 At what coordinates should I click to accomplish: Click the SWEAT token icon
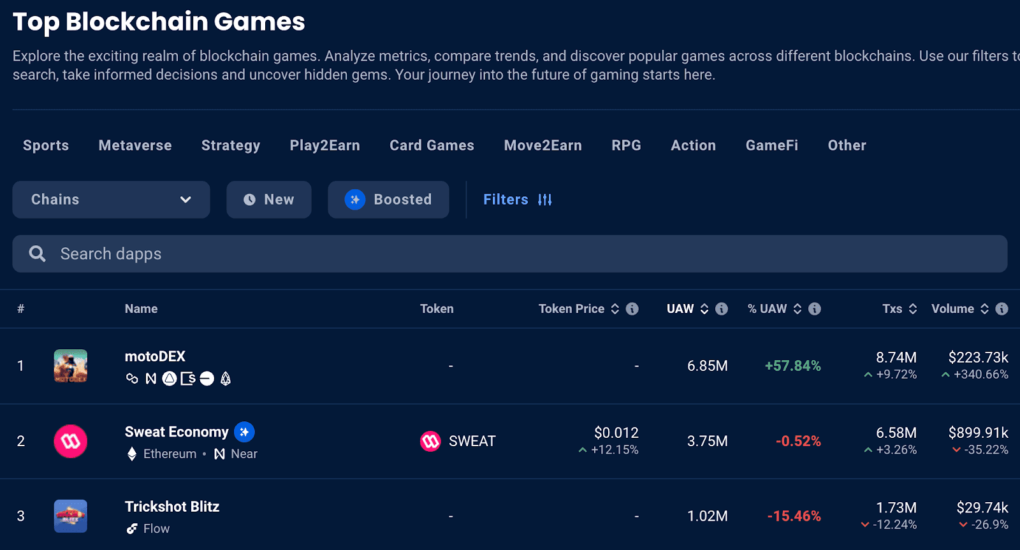coord(430,441)
